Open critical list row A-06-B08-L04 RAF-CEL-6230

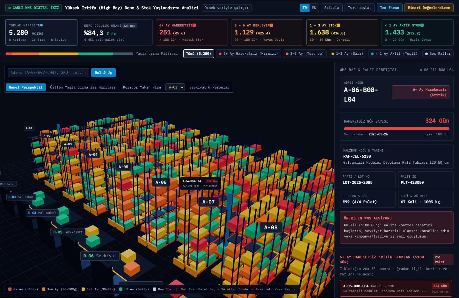[x=396, y=288]
